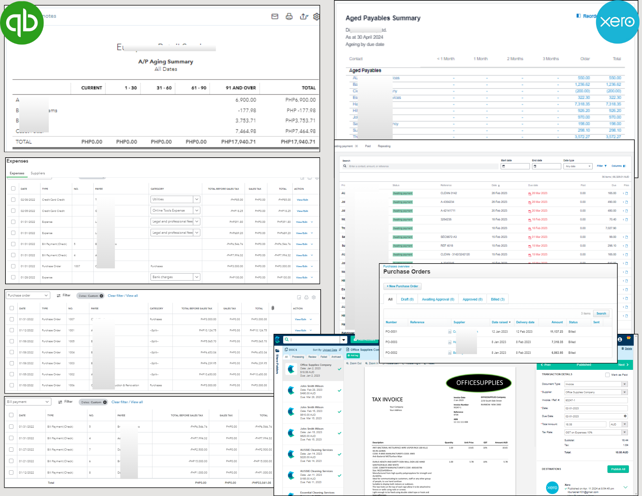This screenshot has height=496, width=642.
Task: Click the New Purchase Order button
Action: [403, 286]
